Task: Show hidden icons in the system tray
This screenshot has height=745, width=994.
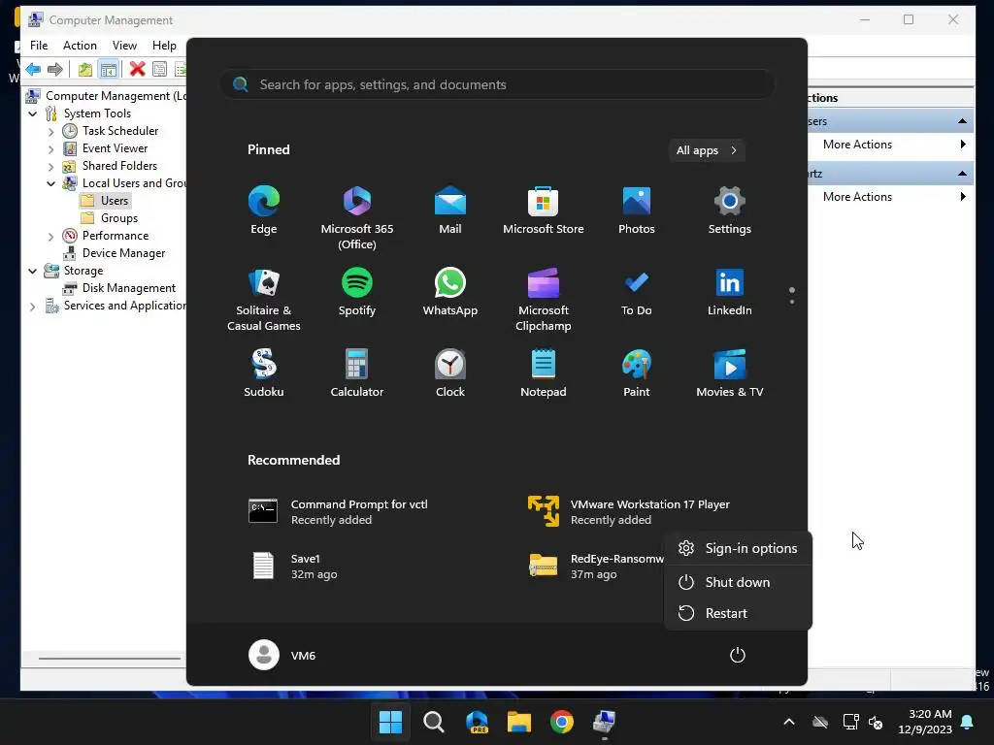Action: point(789,722)
